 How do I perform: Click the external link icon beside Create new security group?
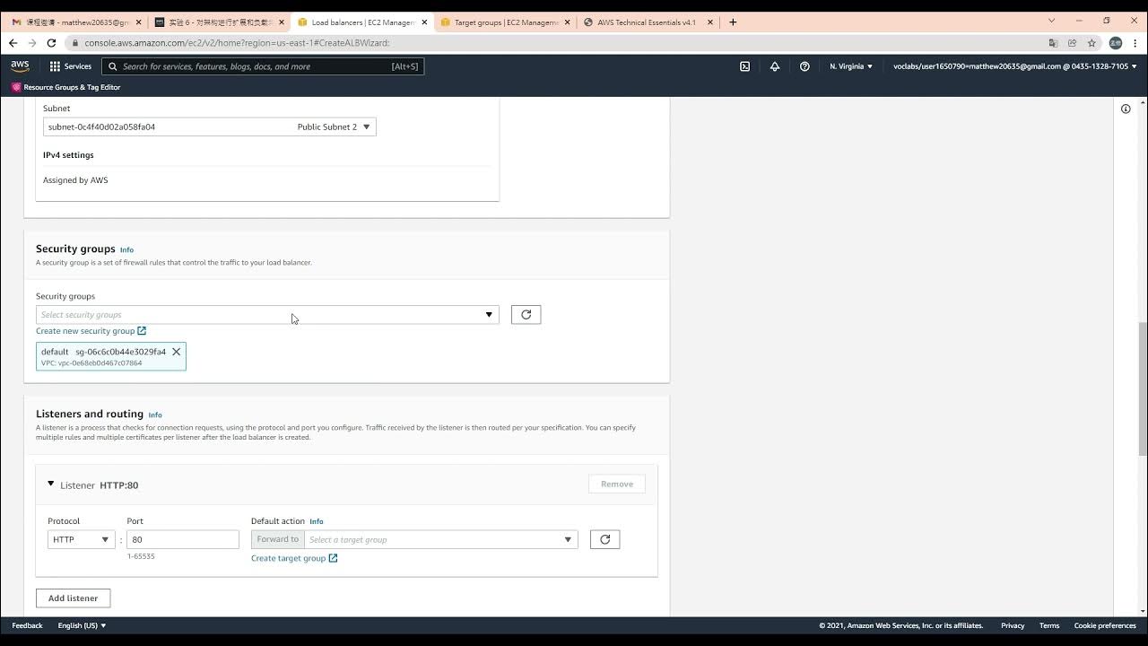(x=142, y=331)
